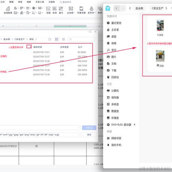The width and height of the screenshot is (172, 172).
Task: Open header and footer (页眉页脚)
Action: [81, 10]
